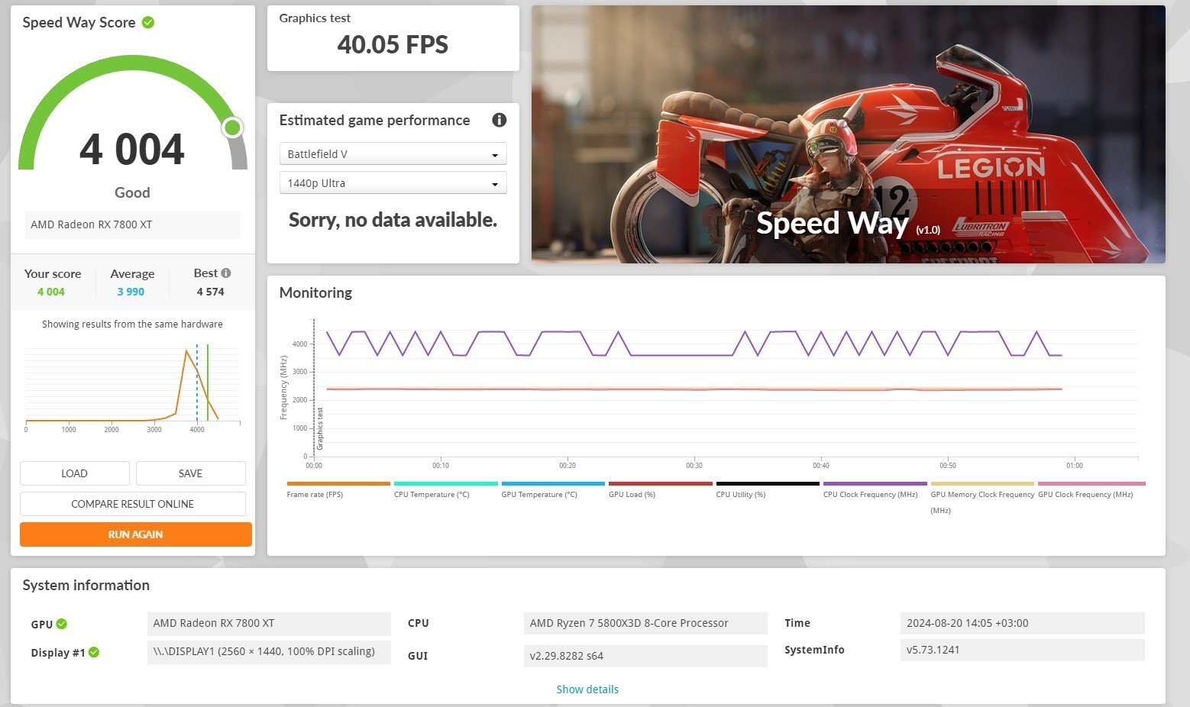The width and height of the screenshot is (1190, 707).
Task: Toggle the Frame rate (FPS) legend series
Action: pyautogui.click(x=338, y=489)
